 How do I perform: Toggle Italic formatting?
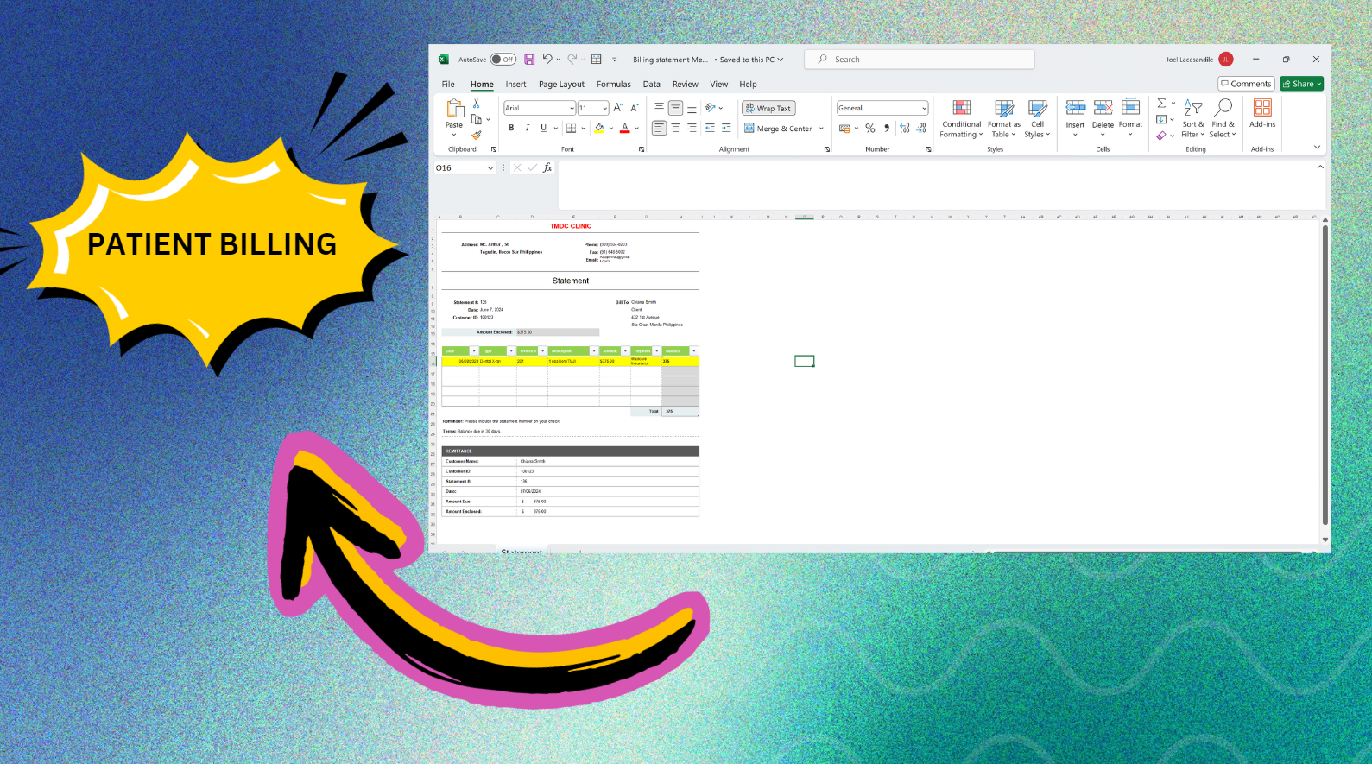click(528, 128)
